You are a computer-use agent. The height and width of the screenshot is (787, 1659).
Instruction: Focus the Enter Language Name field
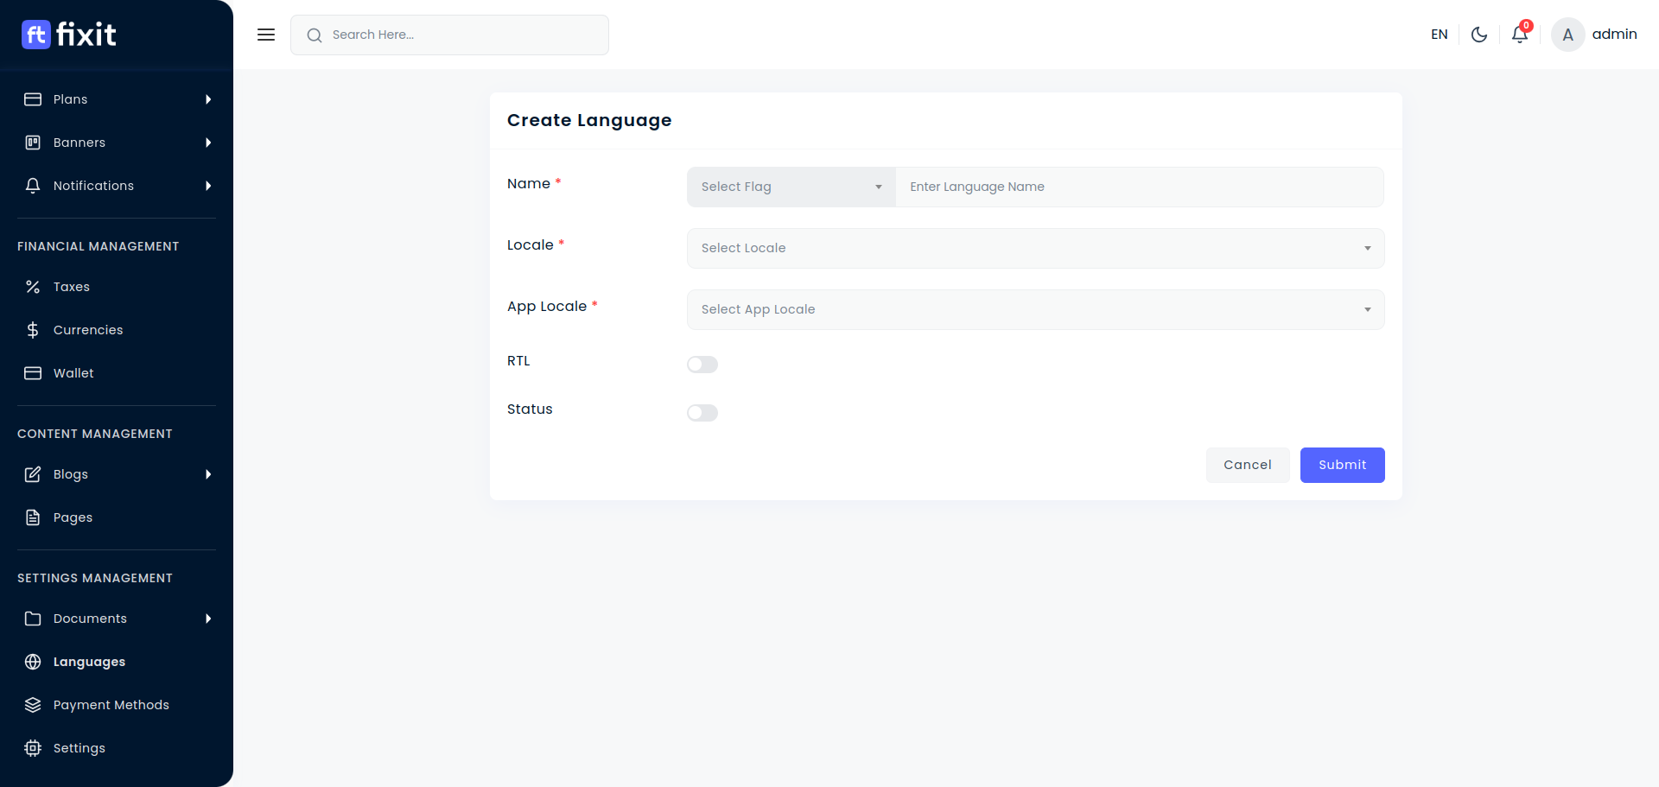pyautogui.click(x=1140, y=187)
